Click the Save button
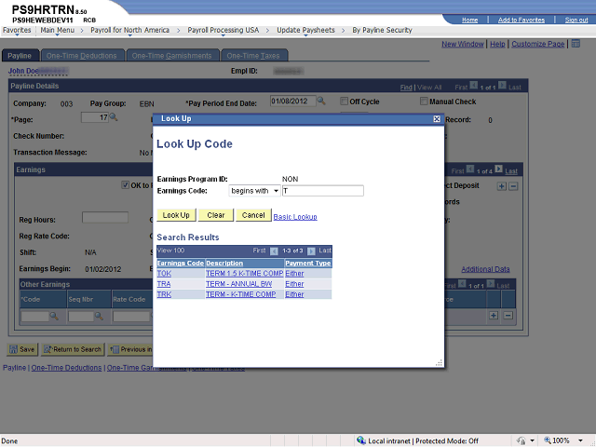Viewport: 596px width, 447px height. tap(22, 349)
